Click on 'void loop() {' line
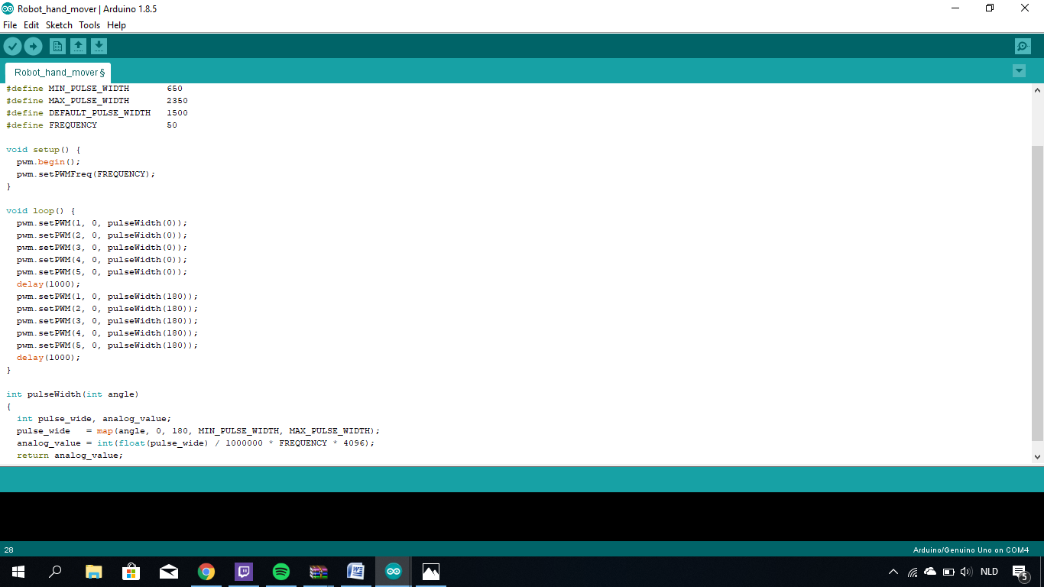The image size is (1044, 587). point(41,211)
